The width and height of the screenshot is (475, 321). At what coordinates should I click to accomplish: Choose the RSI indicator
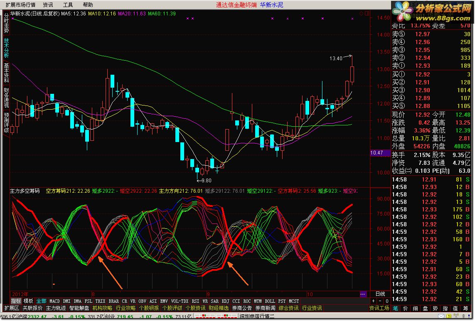[x=195, y=301]
